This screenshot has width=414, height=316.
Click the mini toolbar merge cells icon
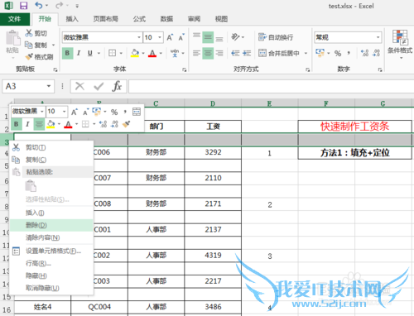[137, 112]
